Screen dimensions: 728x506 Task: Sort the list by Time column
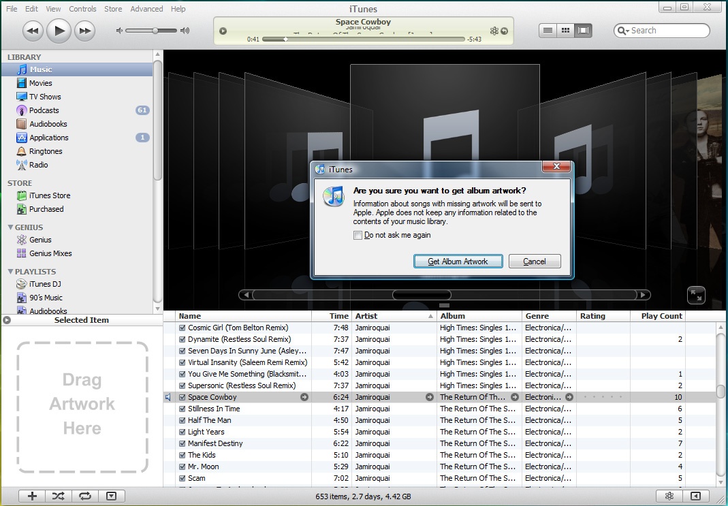332,316
